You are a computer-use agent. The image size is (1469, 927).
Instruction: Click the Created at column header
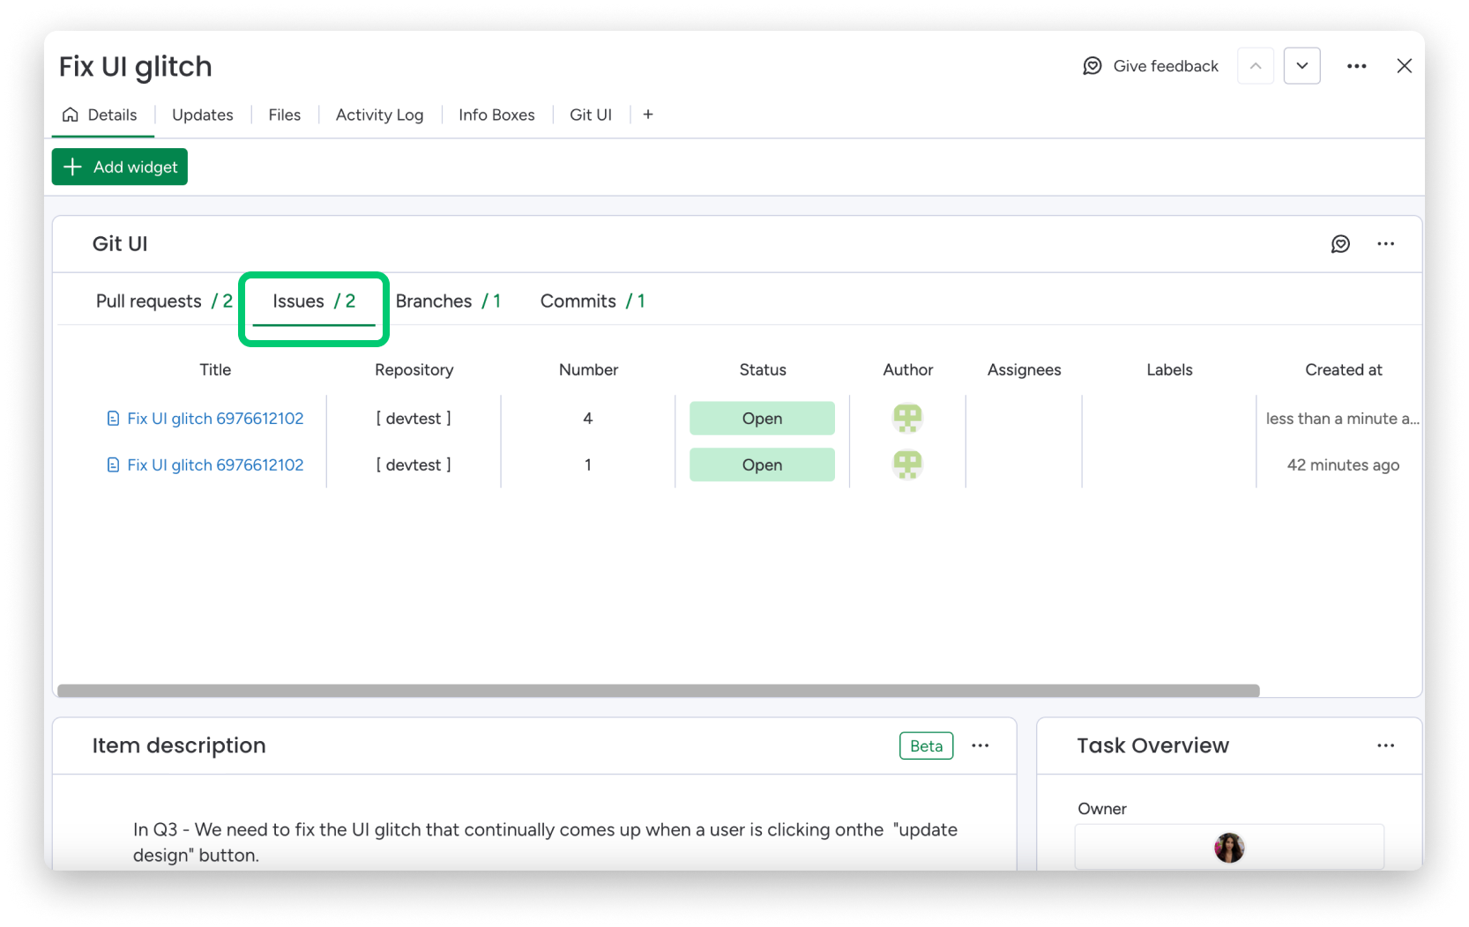click(x=1343, y=370)
